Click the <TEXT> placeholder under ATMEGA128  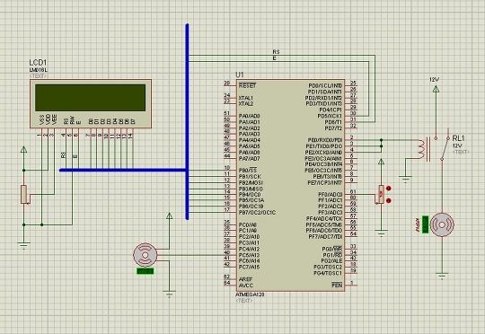click(x=244, y=300)
